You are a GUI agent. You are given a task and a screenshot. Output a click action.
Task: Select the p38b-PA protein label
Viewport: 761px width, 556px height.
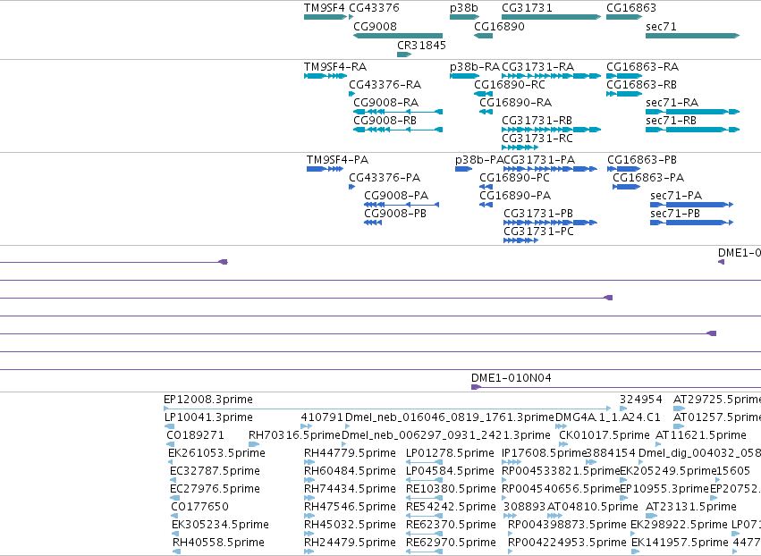click(479, 160)
